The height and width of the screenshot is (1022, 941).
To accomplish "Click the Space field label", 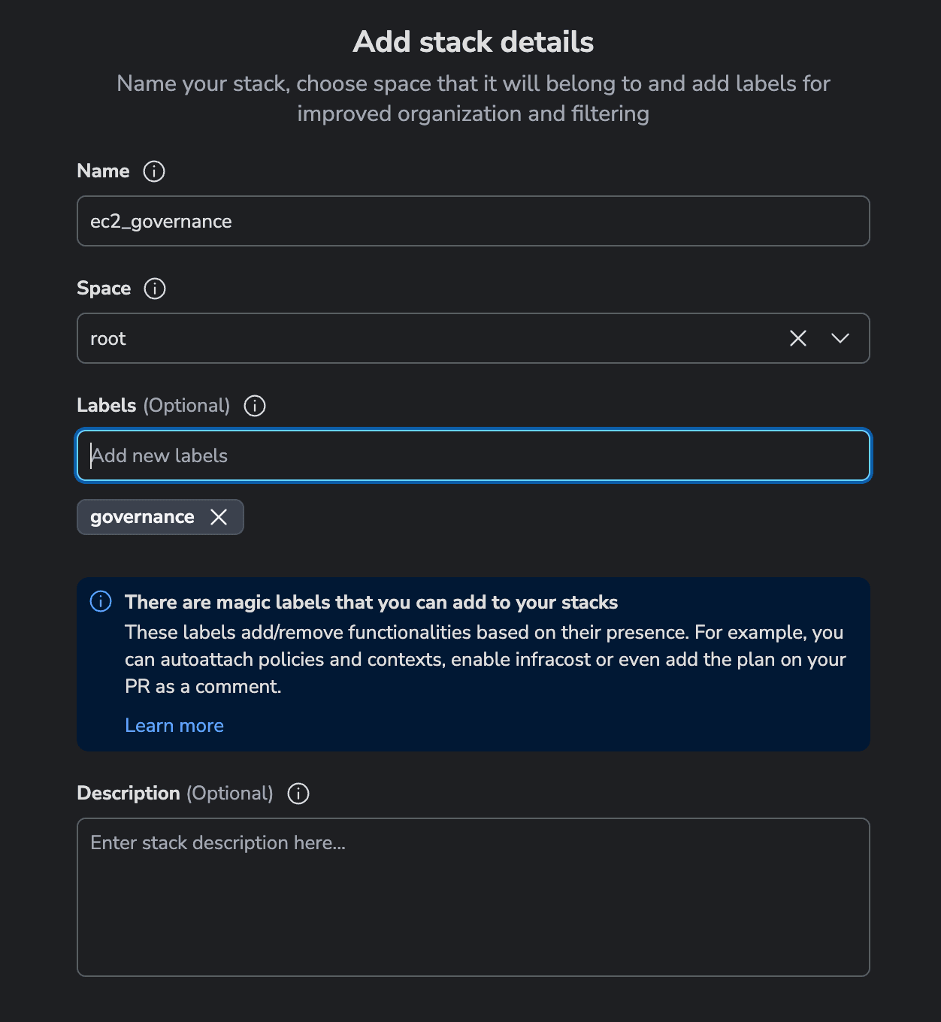I will (x=104, y=289).
